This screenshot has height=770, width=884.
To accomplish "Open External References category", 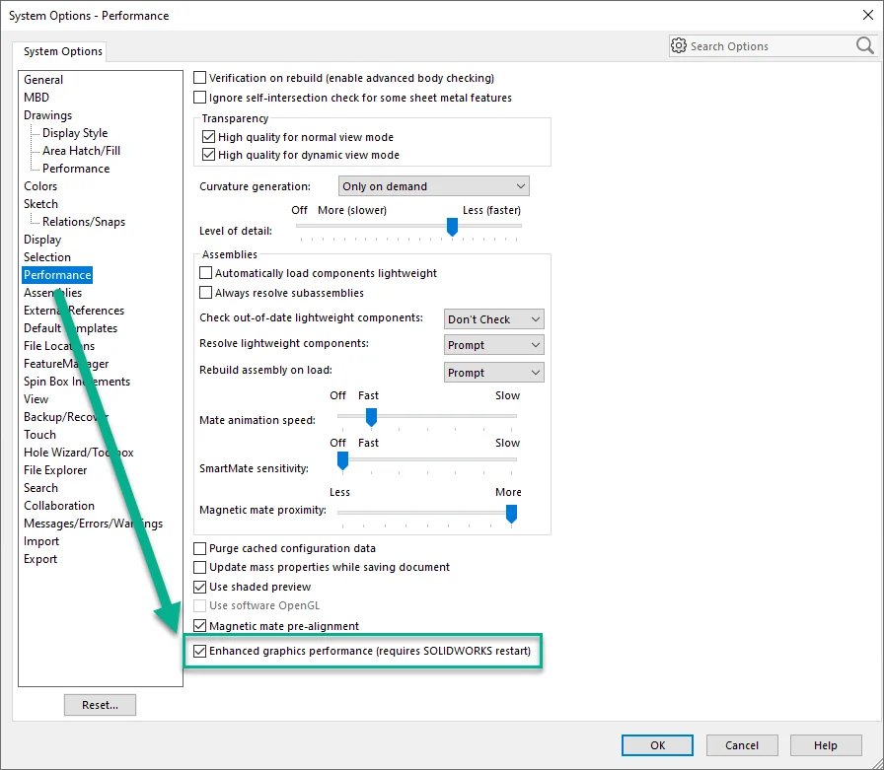I will (x=74, y=311).
